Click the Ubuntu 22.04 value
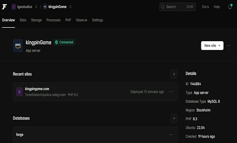Viewport: 237px width, 143px height. [x=201, y=128]
